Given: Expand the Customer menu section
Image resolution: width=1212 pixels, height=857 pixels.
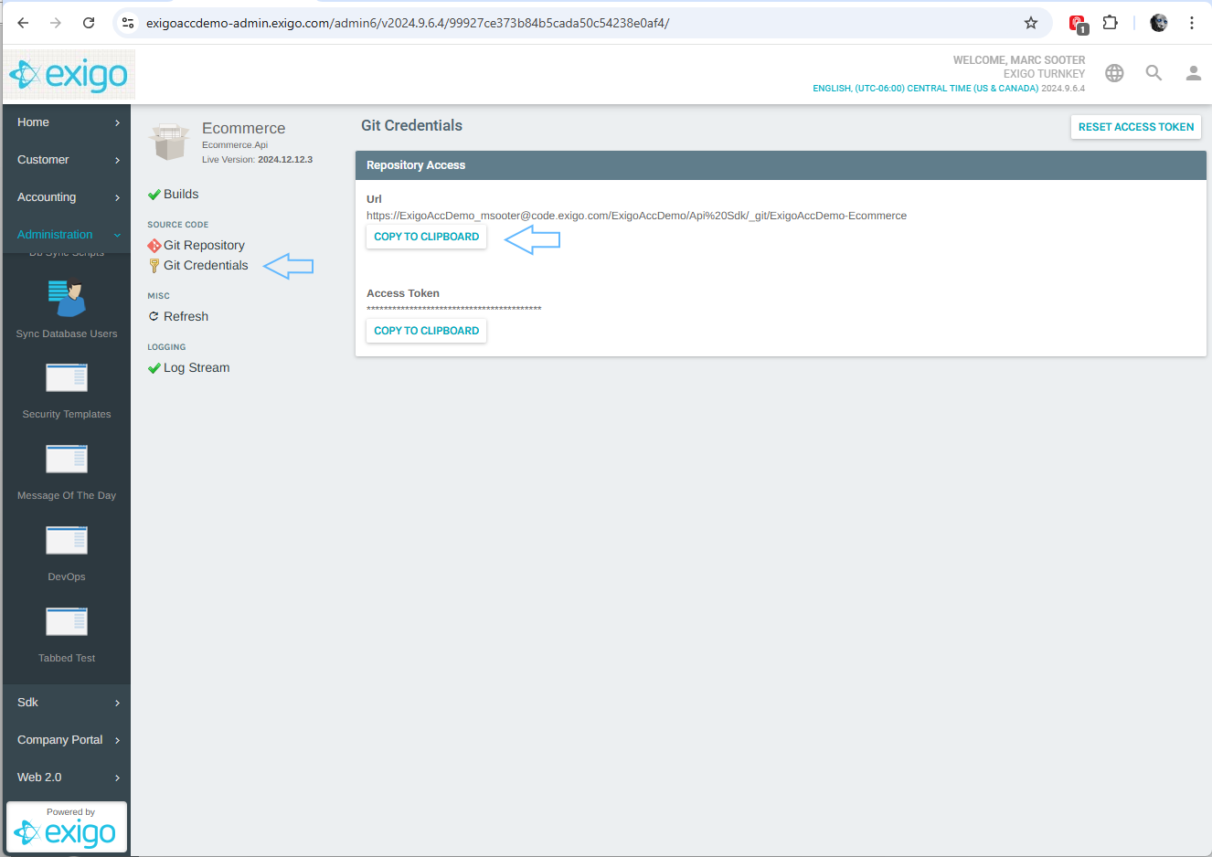Looking at the screenshot, I should (x=66, y=160).
